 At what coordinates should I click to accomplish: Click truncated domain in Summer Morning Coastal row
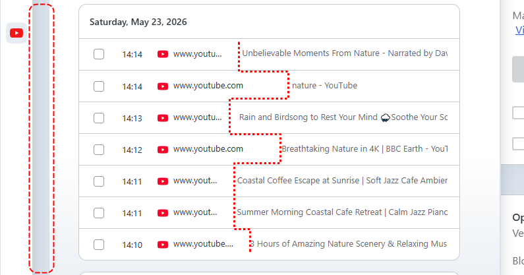[x=195, y=212]
